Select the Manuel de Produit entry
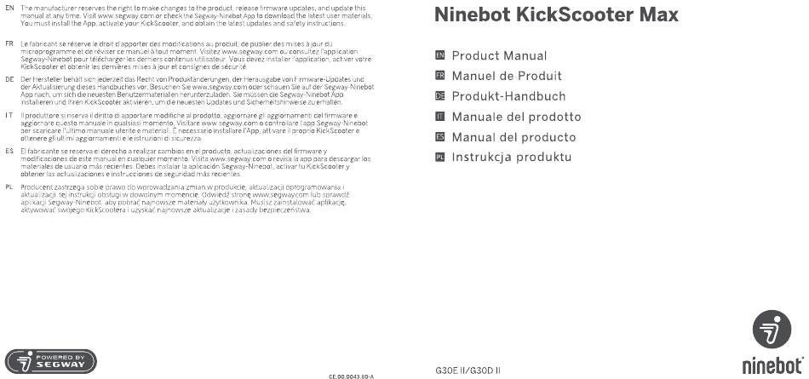The height and width of the screenshot is (379, 809). [x=507, y=76]
